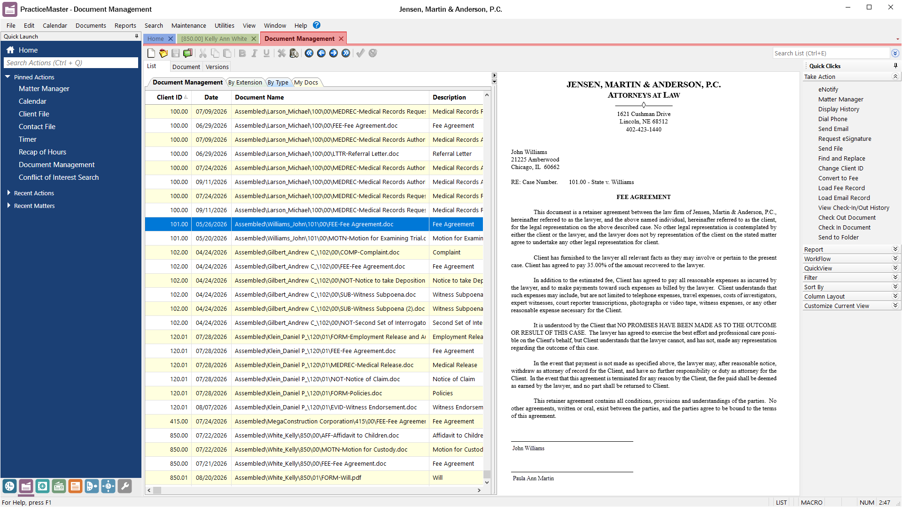The height and width of the screenshot is (507, 902).
Task: Click the recycle bin toolbar icon
Action: click(294, 53)
